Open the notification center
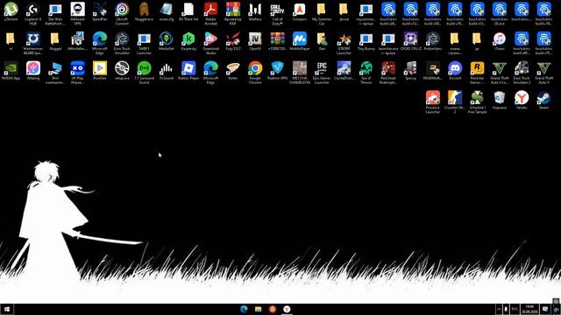 [545, 309]
